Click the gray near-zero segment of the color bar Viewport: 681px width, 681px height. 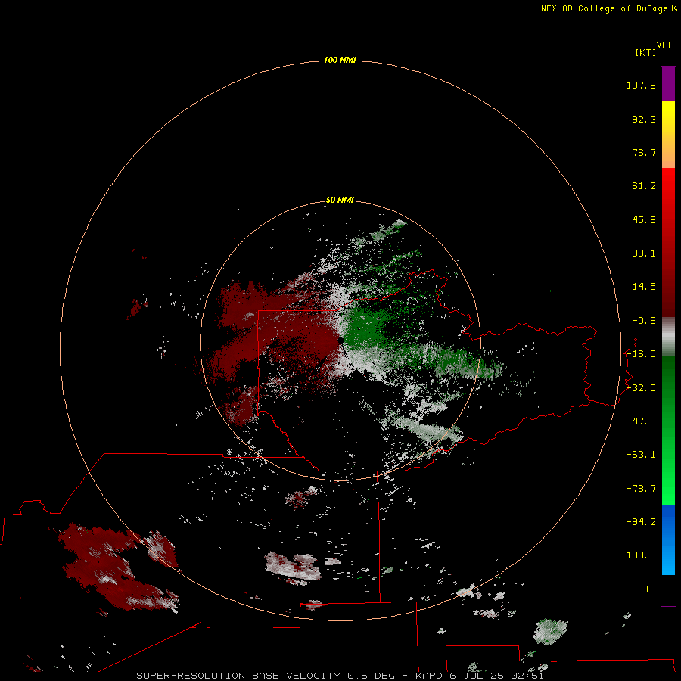668,337
